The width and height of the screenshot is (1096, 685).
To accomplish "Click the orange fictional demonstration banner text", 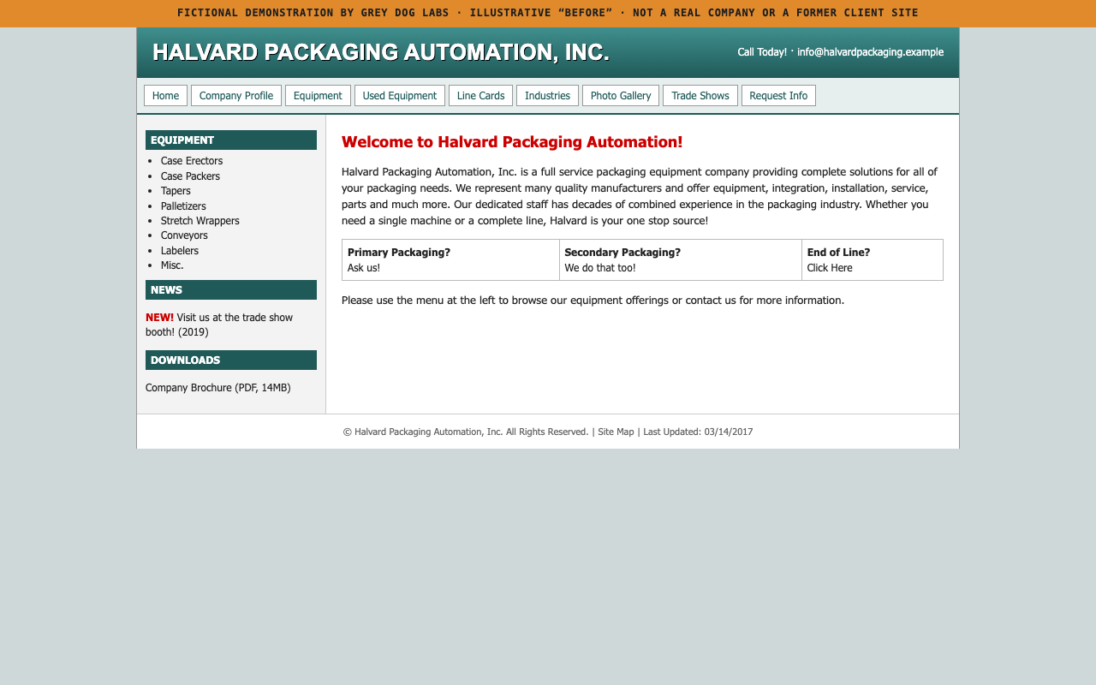I will [x=548, y=13].
